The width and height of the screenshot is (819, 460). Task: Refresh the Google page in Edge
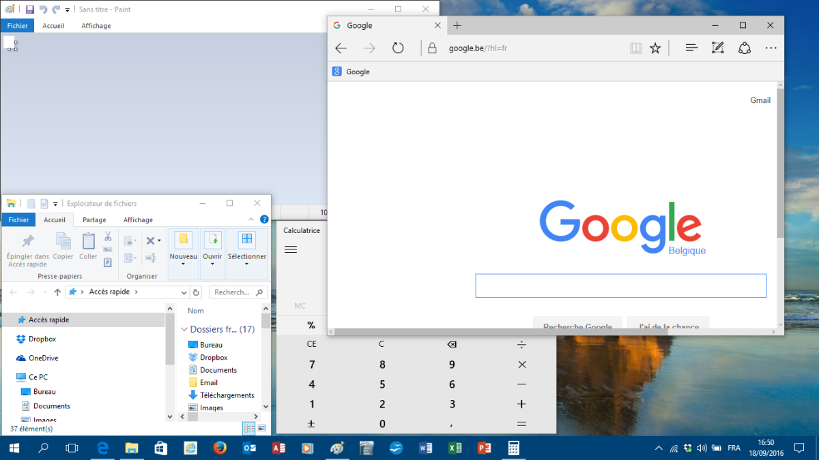pos(398,48)
